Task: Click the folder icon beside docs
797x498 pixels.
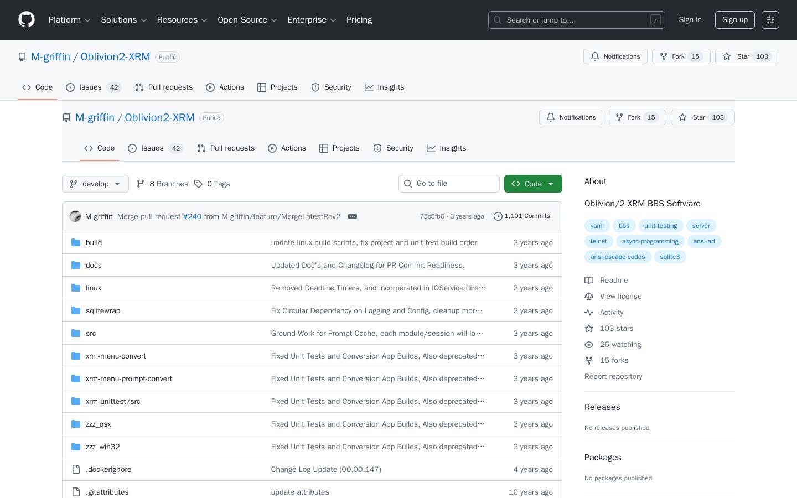Action: point(76,265)
